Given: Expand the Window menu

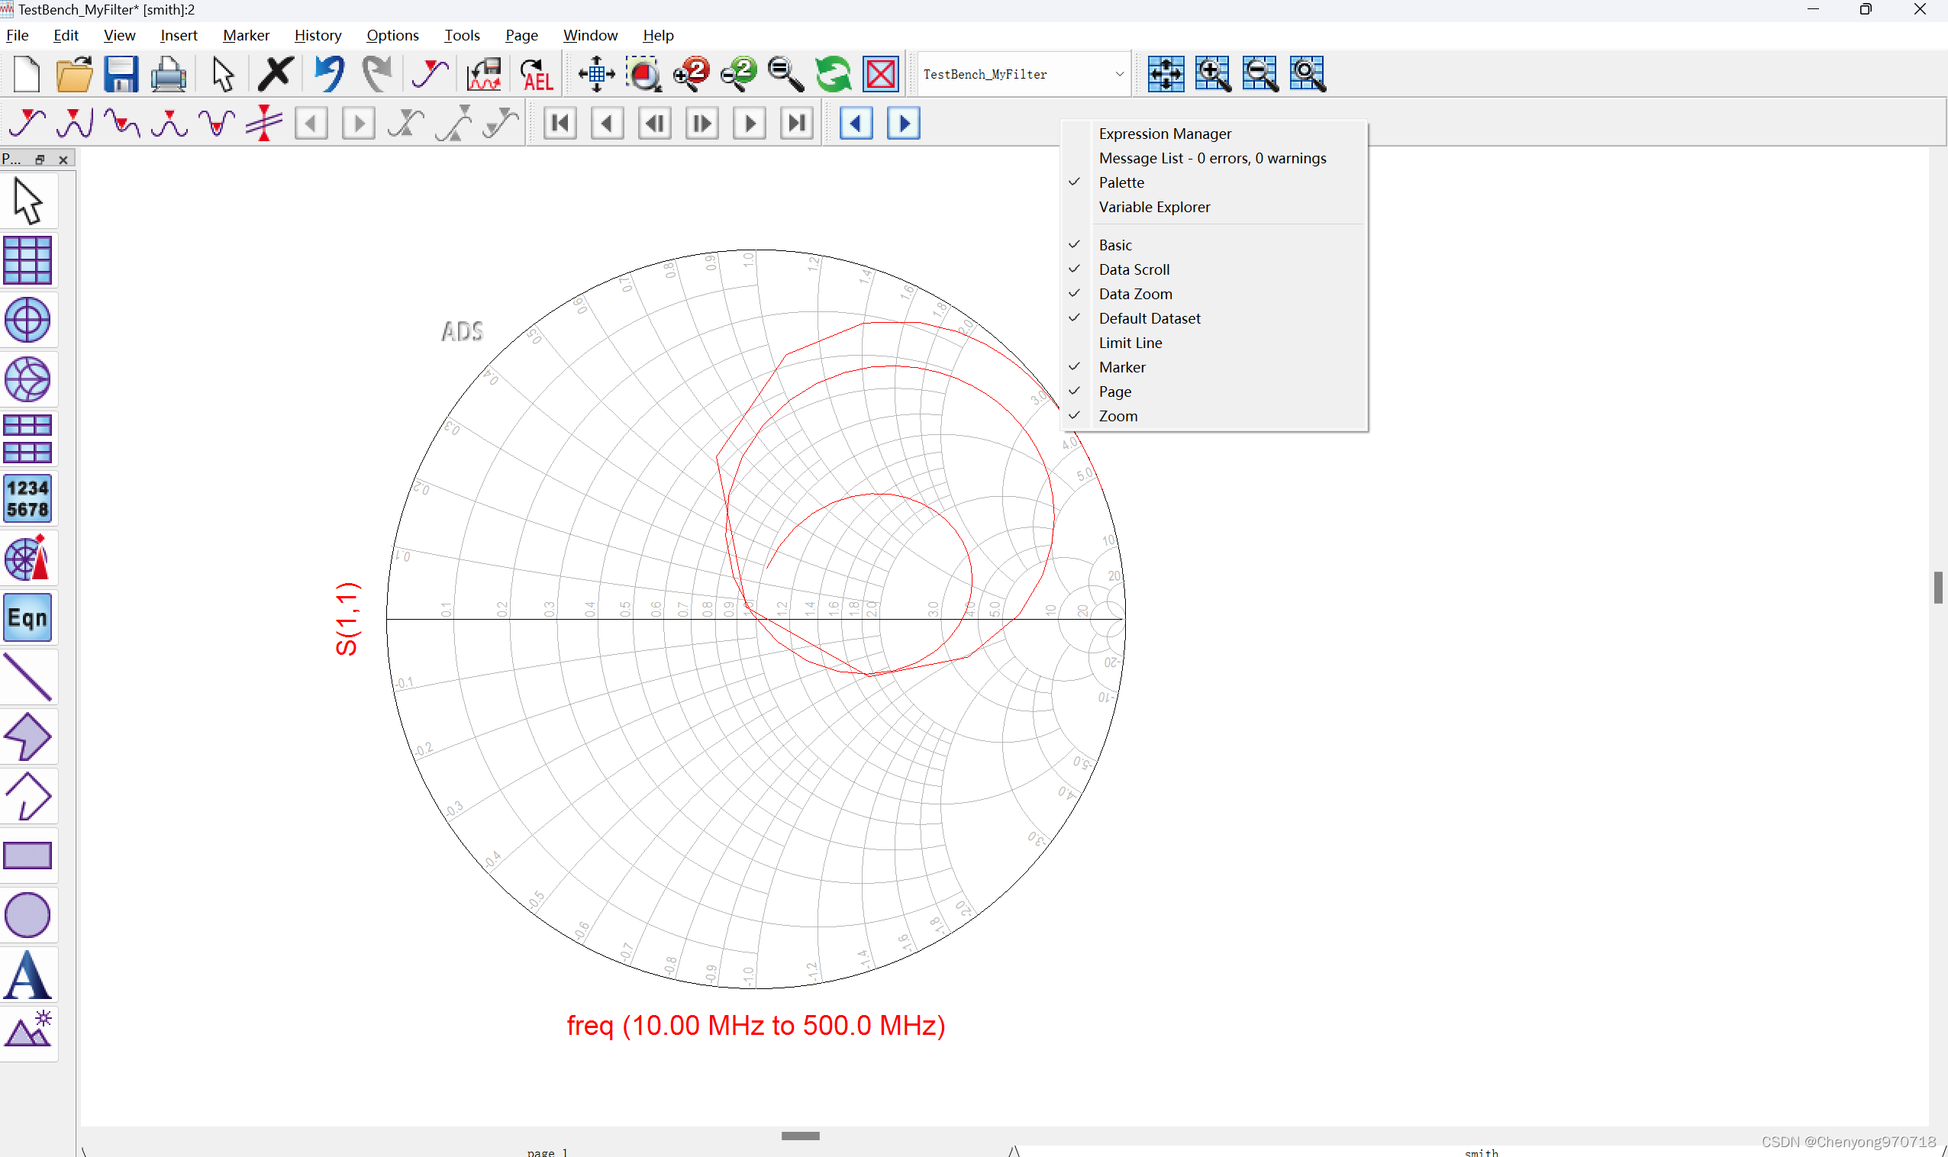Looking at the screenshot, I should [x=590, y=35].
